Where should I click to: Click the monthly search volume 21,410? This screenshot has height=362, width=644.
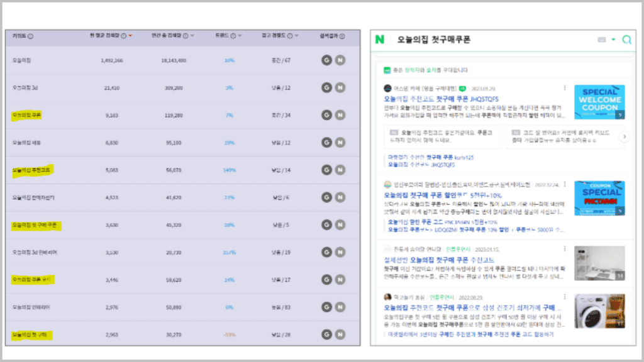[112, 88]
